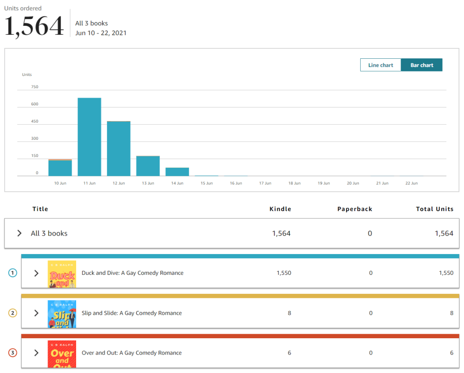Click the Duck and Dive title text

point(132,273)
